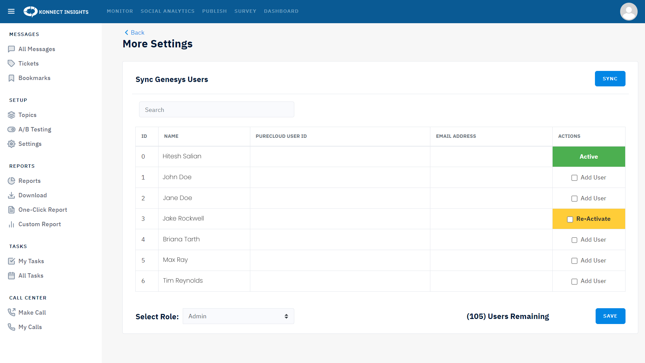Click the A/B Testing toggle icon
Screen dimensions: 645x363
pyautogui.click(x=11, y=129)
